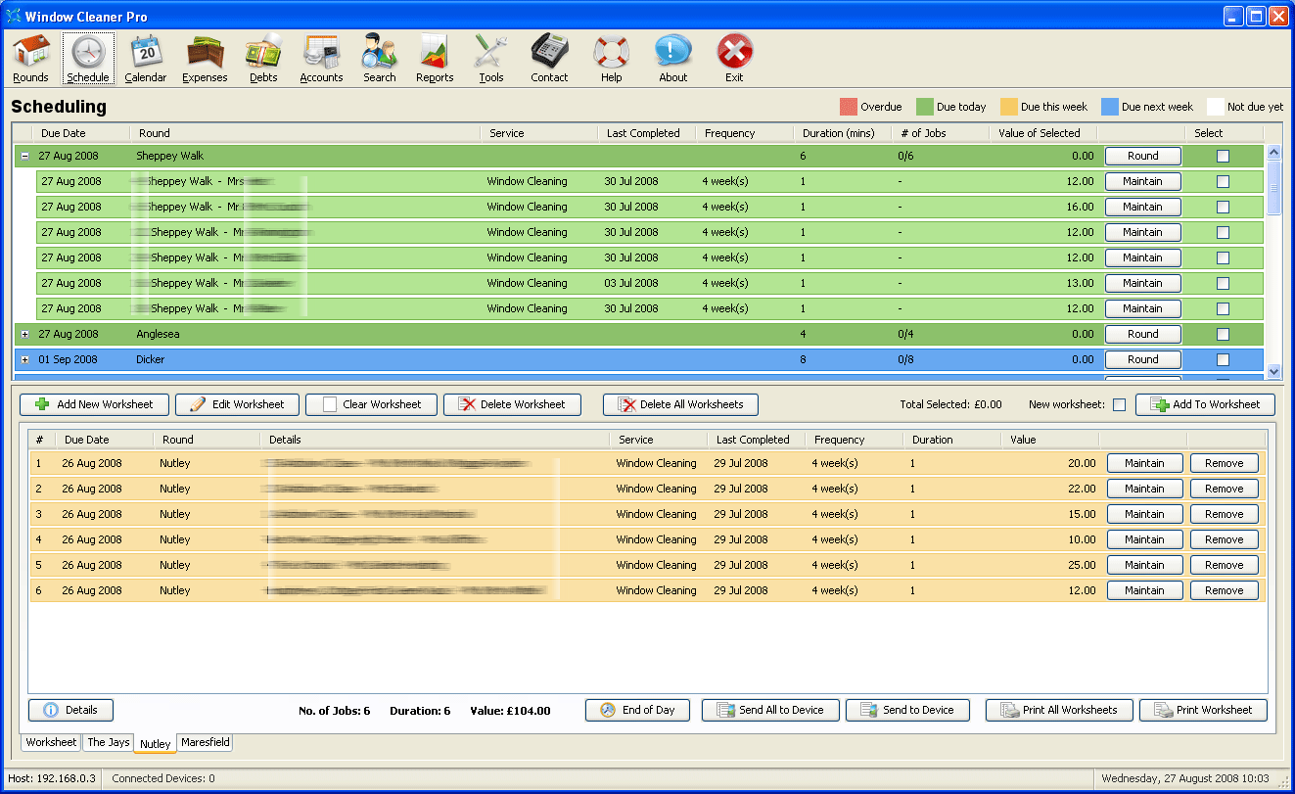Expand the Anglesea round group
1295x794 pixels.
coord(24,334)
